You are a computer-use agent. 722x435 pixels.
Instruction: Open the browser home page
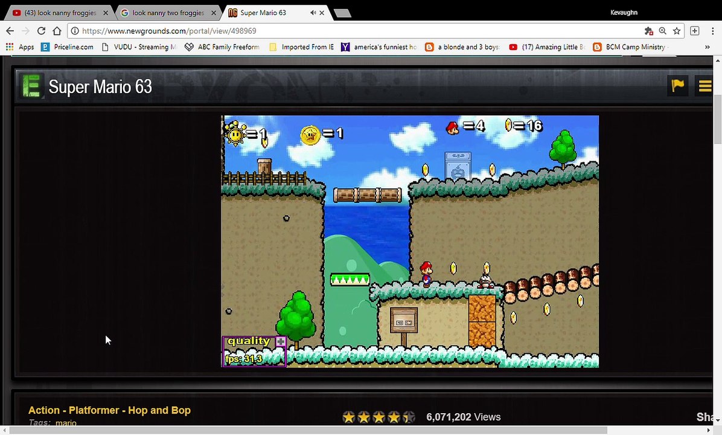[x=57, y=31]
